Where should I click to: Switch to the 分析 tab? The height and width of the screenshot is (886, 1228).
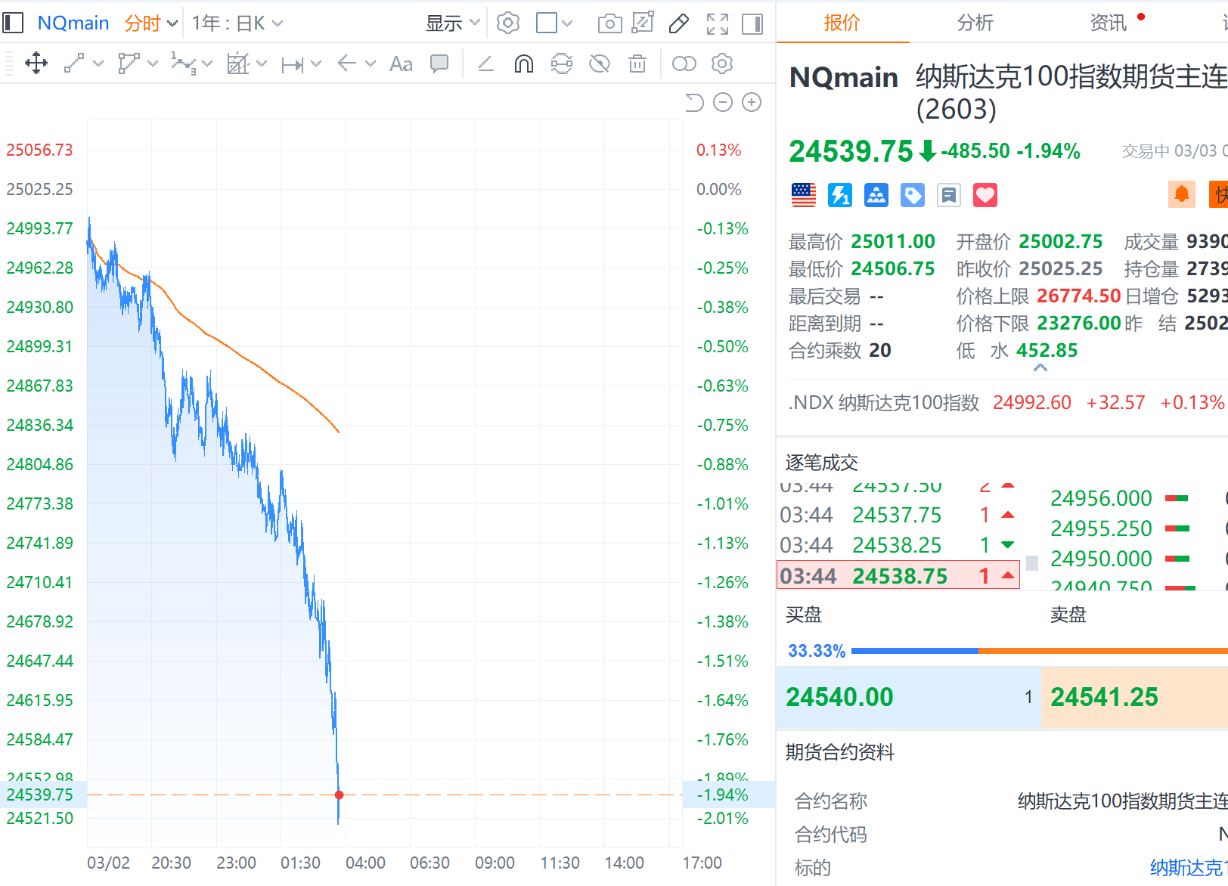point(975,23)
